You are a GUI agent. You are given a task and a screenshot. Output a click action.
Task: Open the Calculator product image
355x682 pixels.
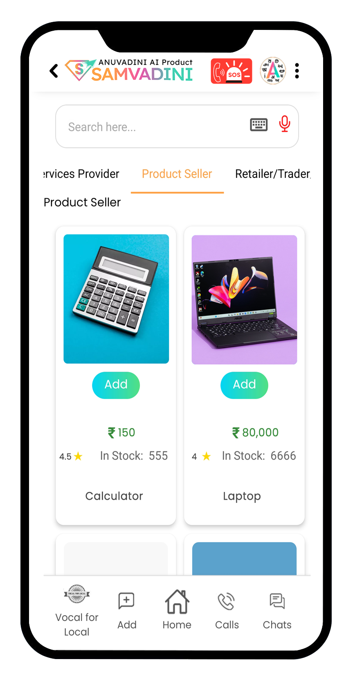pyautogui.click(x=116, y=299)
